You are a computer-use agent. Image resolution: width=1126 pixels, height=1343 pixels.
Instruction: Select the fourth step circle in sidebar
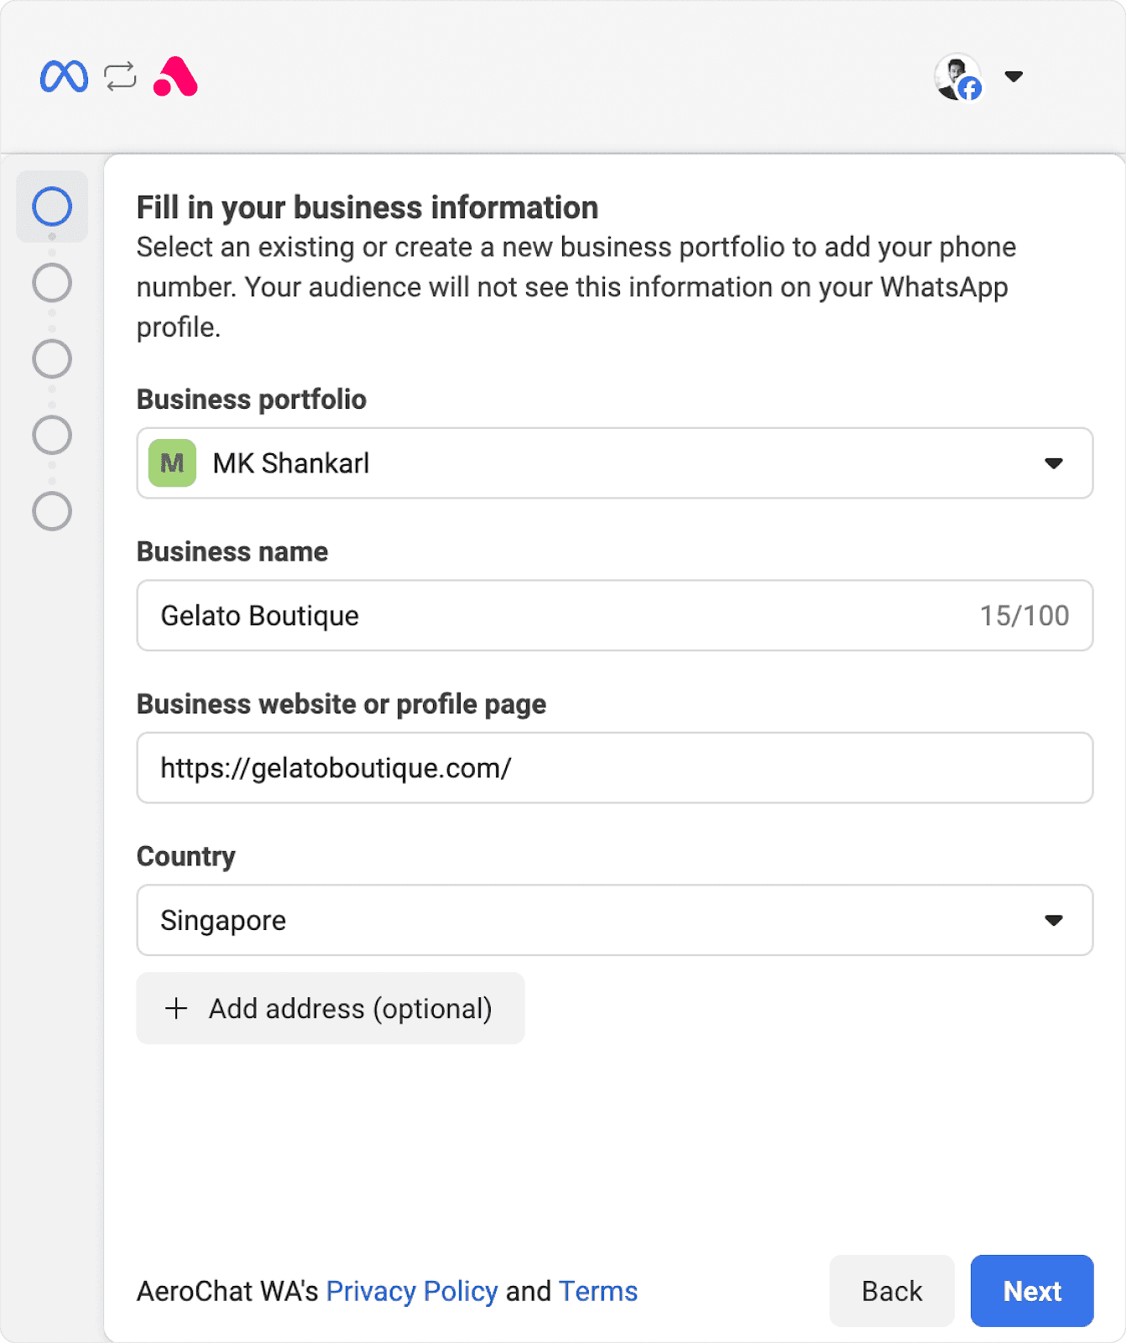pos(52,435)
